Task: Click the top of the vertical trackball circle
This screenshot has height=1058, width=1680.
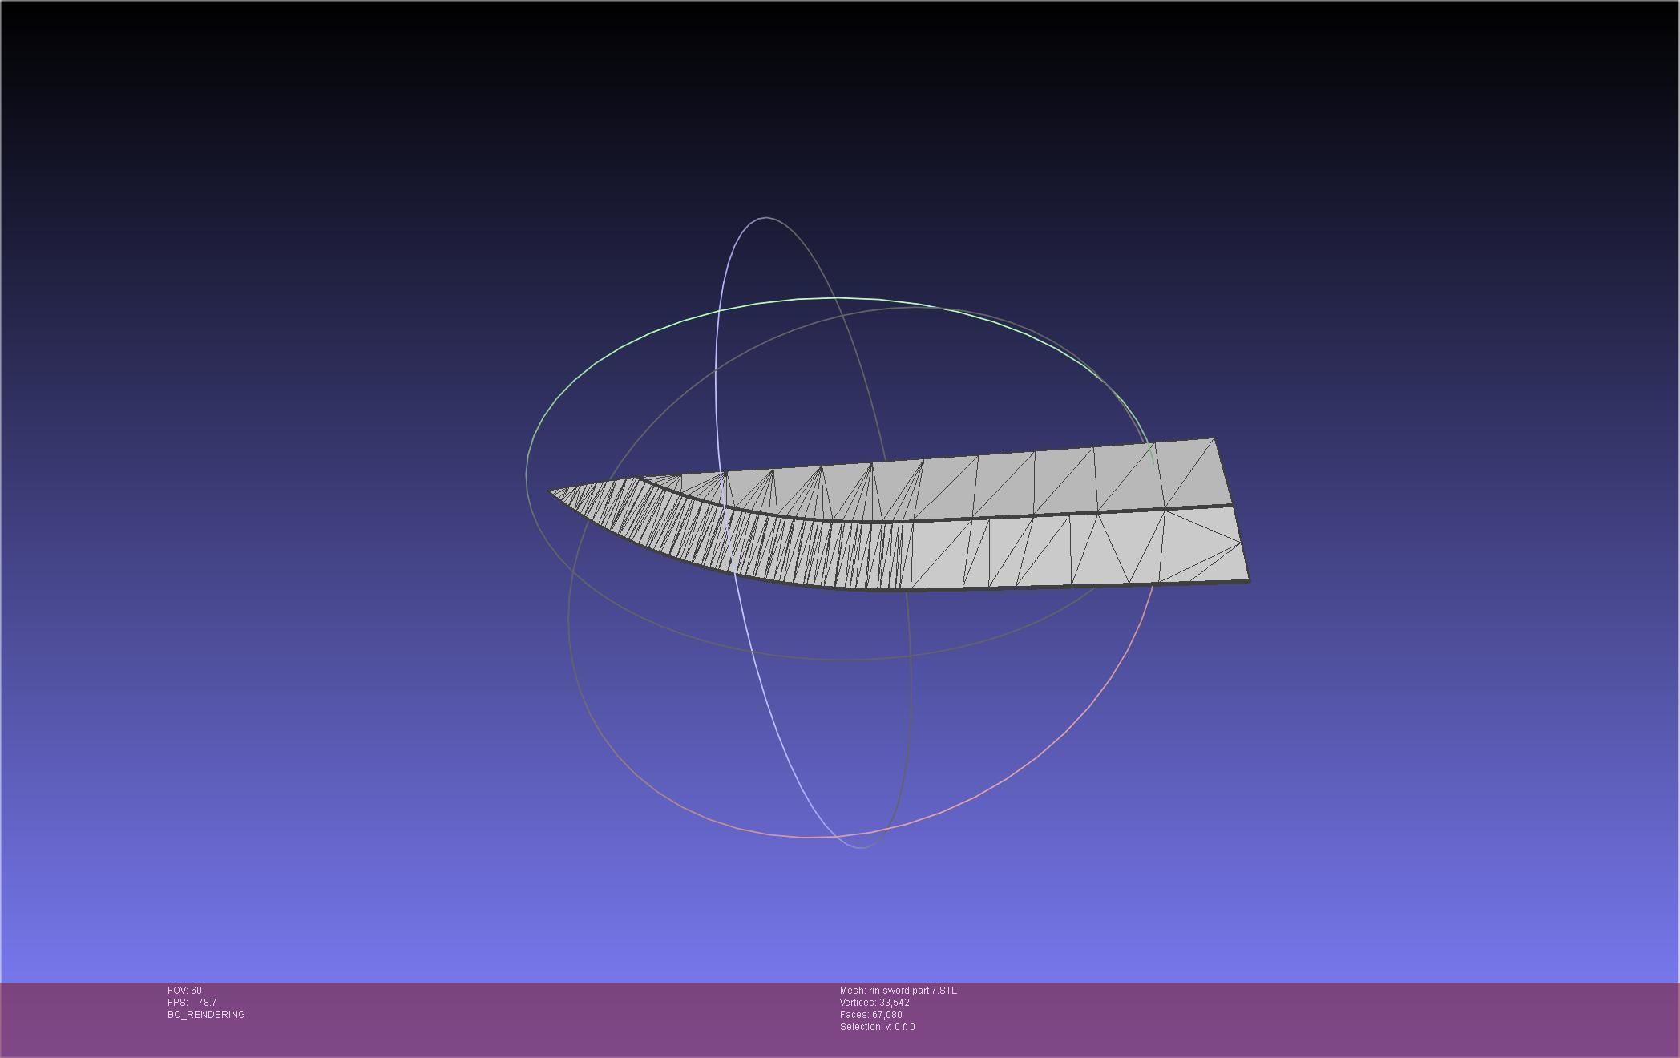Action: pyautogui.click(x=765, y=217)
